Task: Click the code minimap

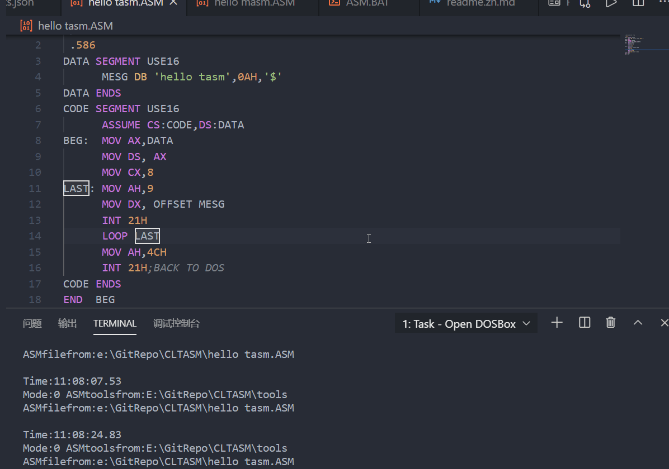Action: coord(634,44)
